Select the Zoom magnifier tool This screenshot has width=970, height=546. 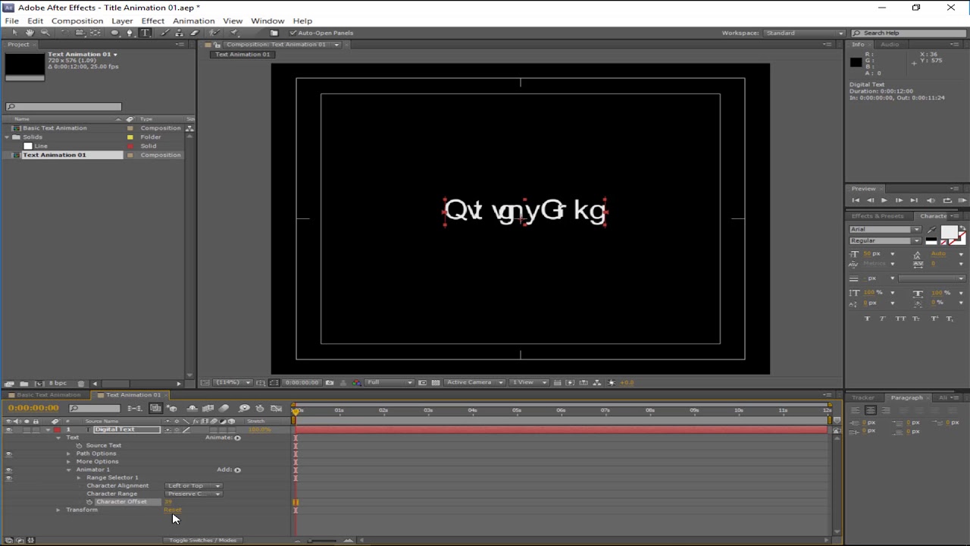[45, 33]
